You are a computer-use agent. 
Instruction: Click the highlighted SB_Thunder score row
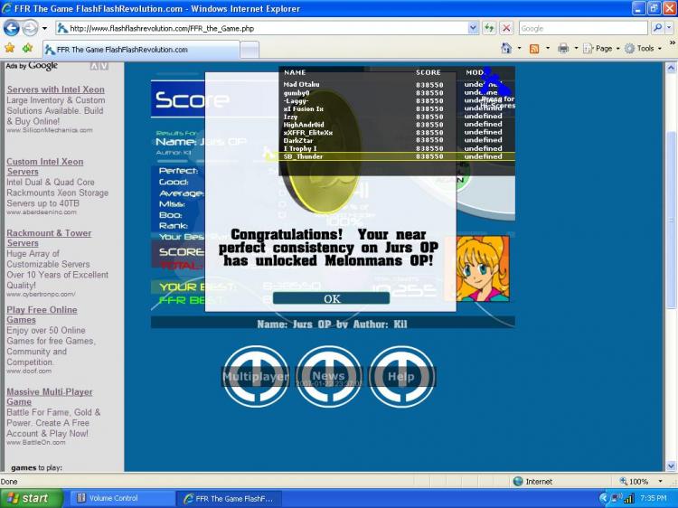click(x=397, y=156)
